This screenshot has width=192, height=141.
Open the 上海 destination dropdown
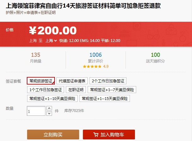51,41
